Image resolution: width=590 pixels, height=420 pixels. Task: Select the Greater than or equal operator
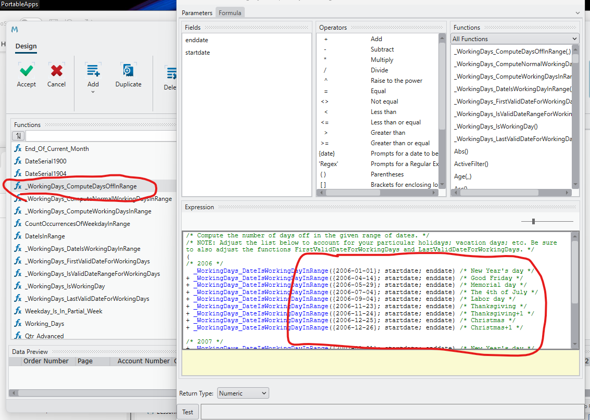point(378,143)
